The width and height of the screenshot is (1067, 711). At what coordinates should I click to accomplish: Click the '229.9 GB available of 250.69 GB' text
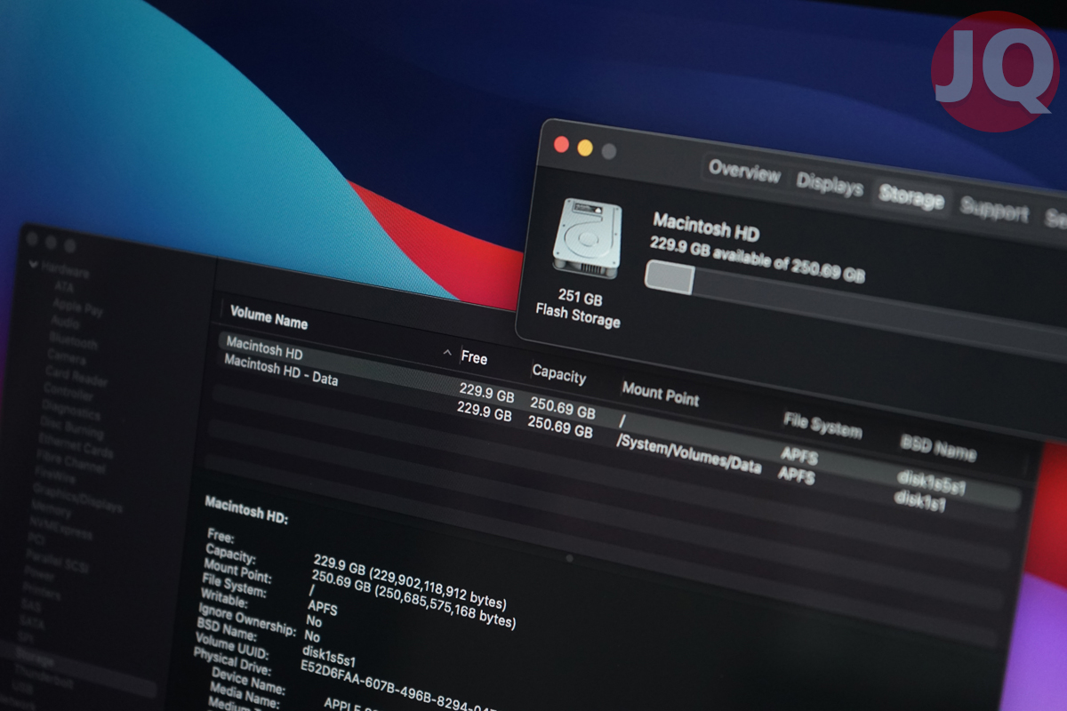[757, 259]
